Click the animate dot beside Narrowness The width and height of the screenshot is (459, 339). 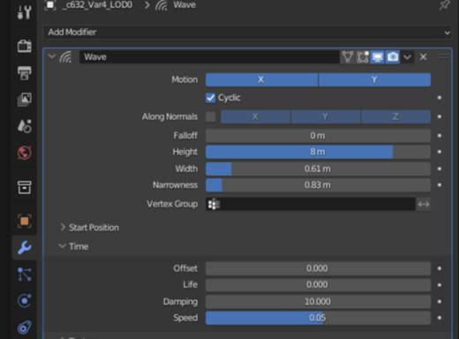click(440, 185)
